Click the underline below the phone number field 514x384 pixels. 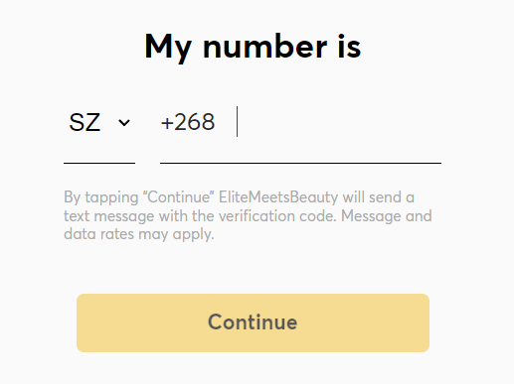[x=300, y=163]
